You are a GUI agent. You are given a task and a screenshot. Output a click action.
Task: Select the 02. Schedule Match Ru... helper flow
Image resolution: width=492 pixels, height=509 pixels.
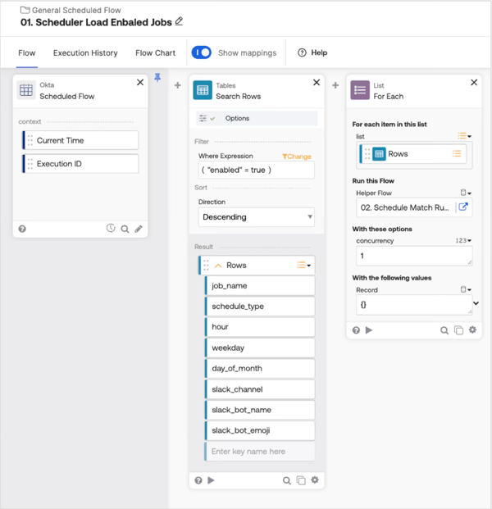[404, 207]
